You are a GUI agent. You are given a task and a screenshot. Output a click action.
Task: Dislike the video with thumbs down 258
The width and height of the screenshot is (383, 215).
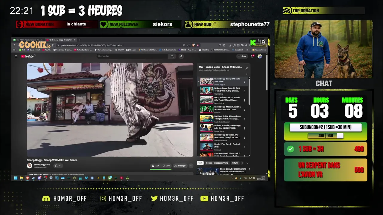coord(166,166)
